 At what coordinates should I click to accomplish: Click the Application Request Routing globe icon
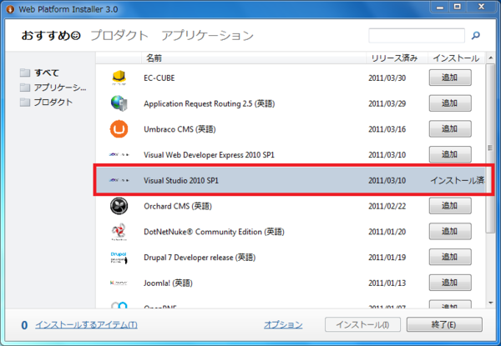119,103
